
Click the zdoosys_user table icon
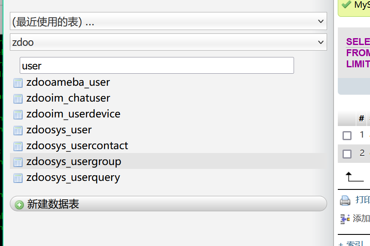[x=18, y=130]
